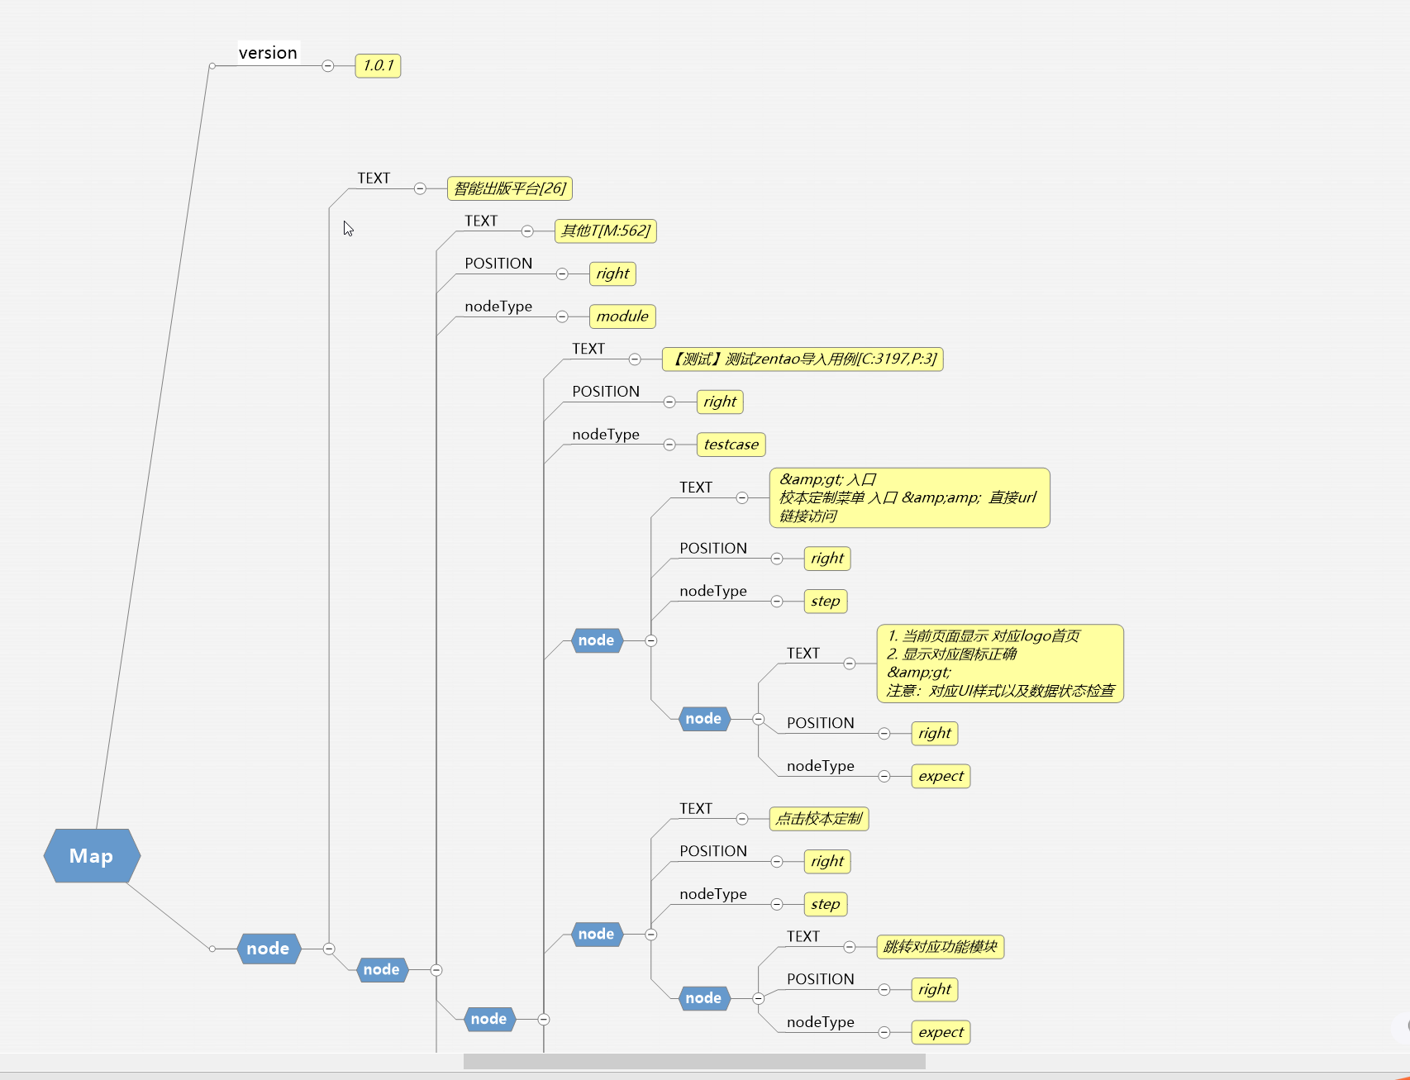Click the testcase nodeType value
This screenshot has height=1080, width=1410.
point(731,445)
